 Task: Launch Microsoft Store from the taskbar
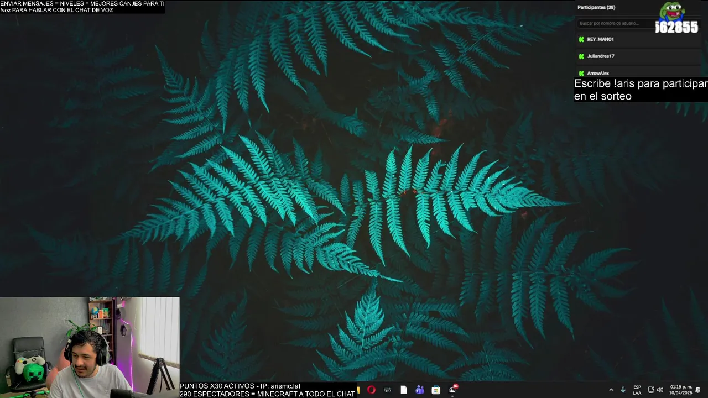pos(436,390)
